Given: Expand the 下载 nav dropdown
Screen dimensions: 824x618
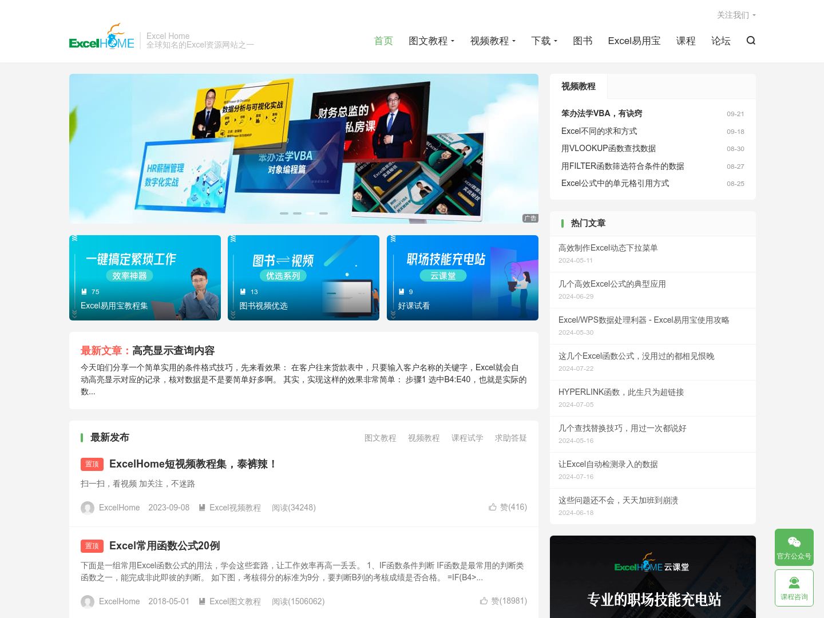Looking at the screenshot, I should click(x=544, y=41).
